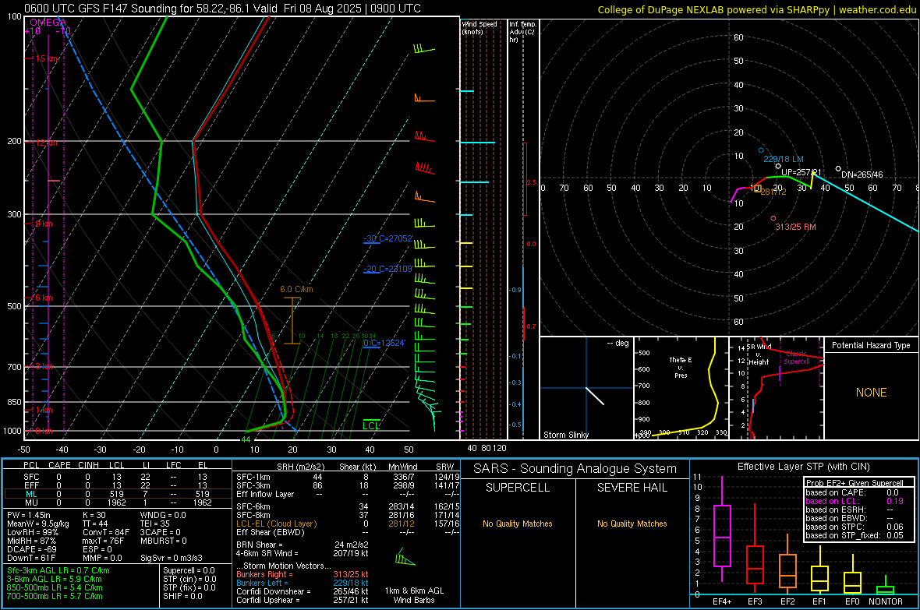Click the K = 30 index value
This screenshot has height=610, width=920.
pos(94,515)
